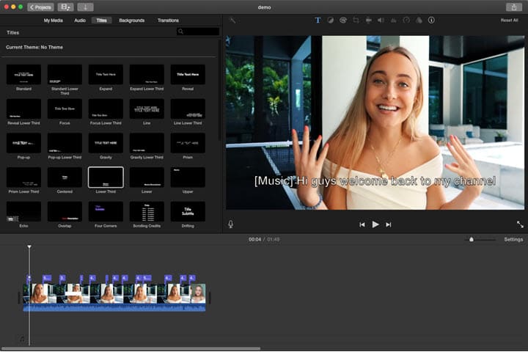Click the timeline zoom slider
Screen dimensions: 528x352
pos(472,240)
